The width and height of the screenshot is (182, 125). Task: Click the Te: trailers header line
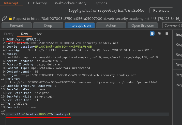pos(17,104)
